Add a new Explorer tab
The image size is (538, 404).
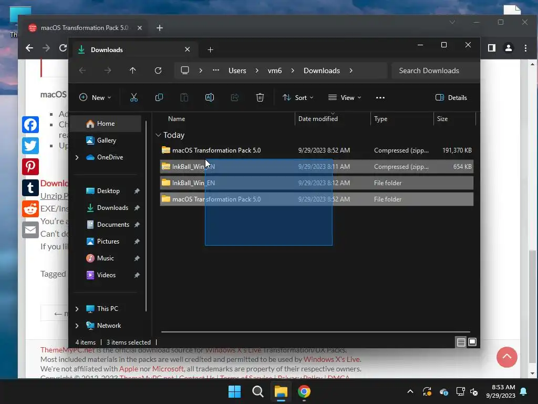210,50
